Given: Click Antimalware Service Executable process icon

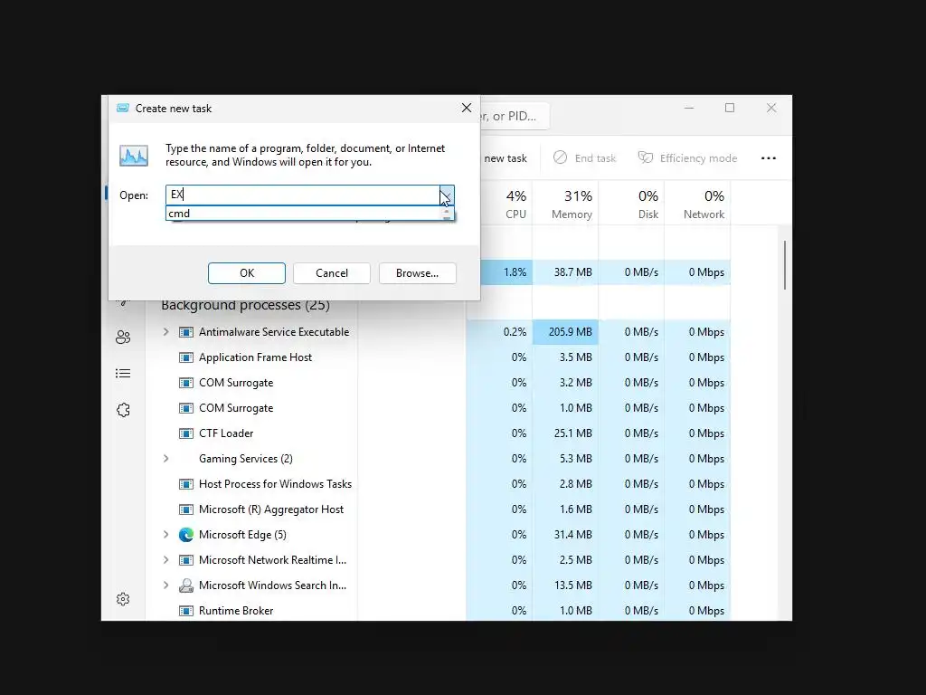Looking at the screenshot, I should click(186, 332).
